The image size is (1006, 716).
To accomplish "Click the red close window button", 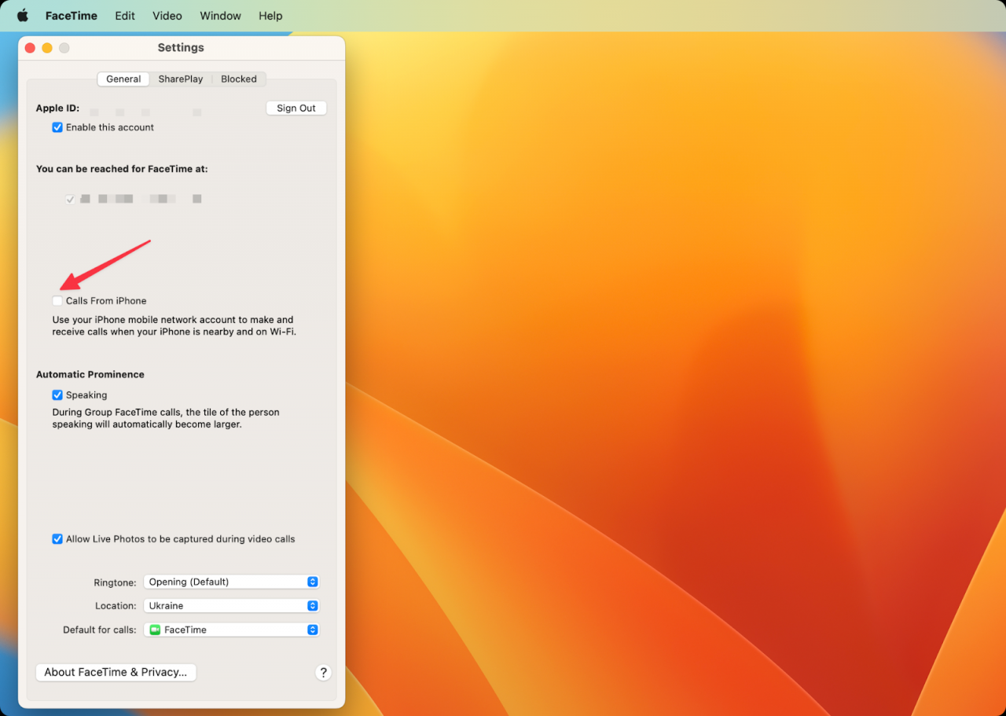I will (x=30, y=48).
